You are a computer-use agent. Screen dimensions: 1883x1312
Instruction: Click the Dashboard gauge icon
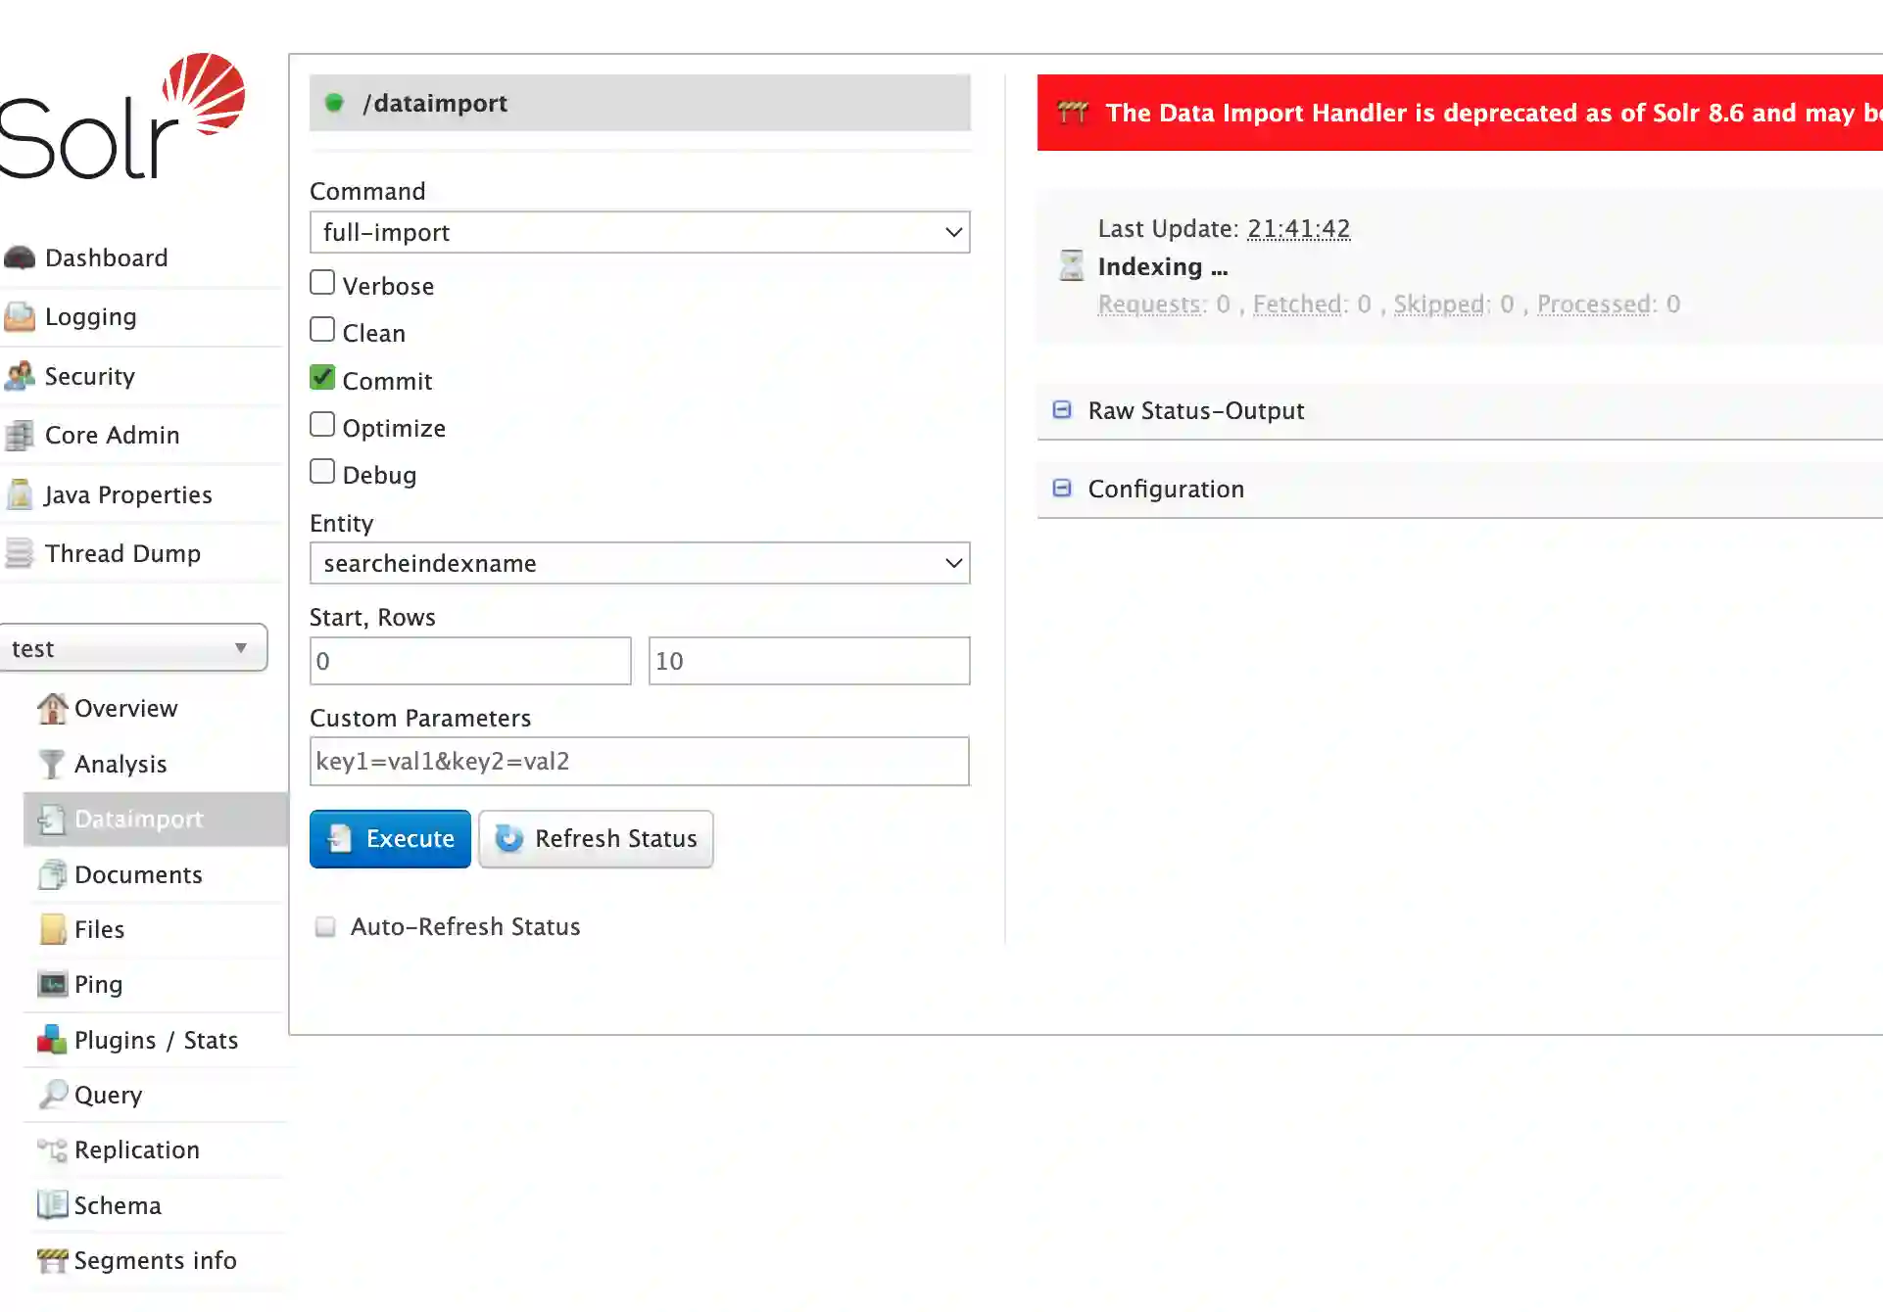point(20,258)
